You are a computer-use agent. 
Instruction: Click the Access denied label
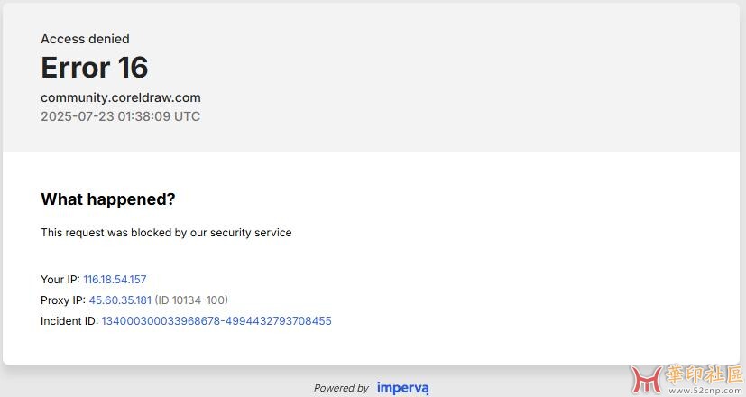[x=85, y=39]
